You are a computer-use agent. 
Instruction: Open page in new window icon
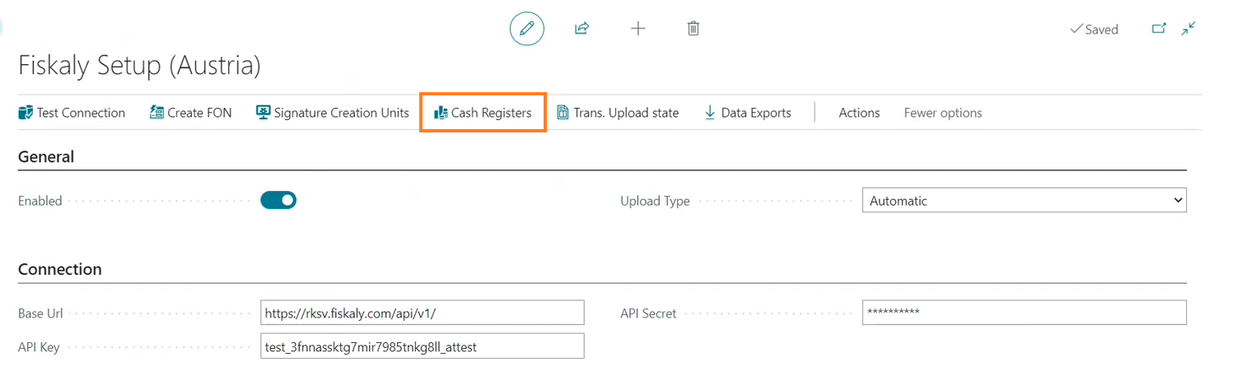pyautogui.click(x=1159, y=29)
